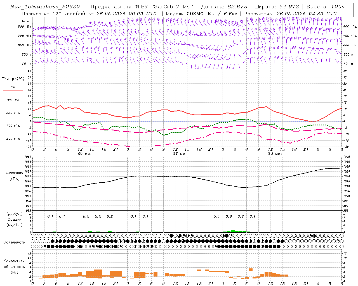Click the 'Ветер' wind panel label
The height and width of the screenshot is (286, 358).
(x=26, y=21)
